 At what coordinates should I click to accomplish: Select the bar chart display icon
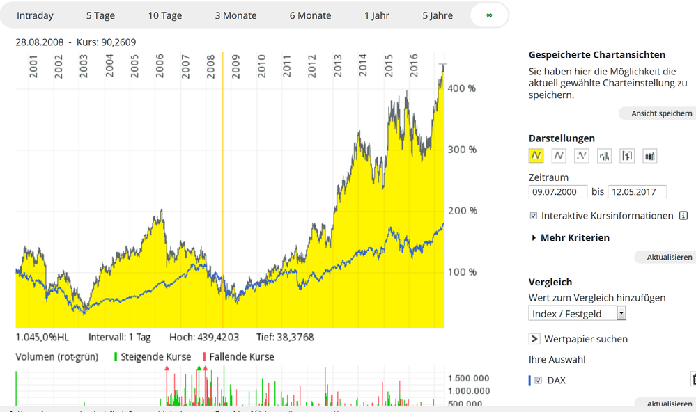604,156
